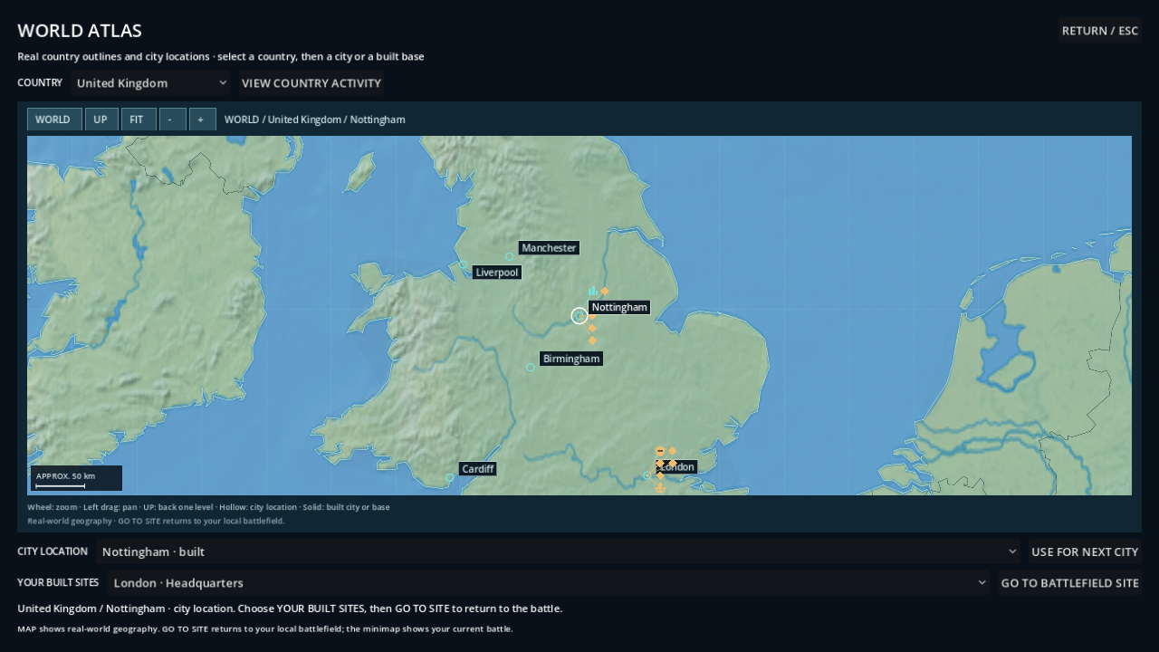Go up one level with UP

101,120
